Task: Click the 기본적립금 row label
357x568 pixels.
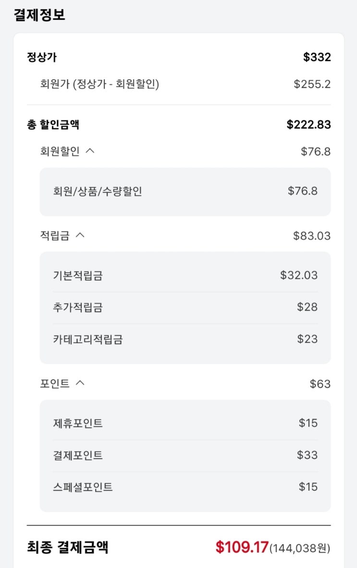Action: tap(77, 276)
